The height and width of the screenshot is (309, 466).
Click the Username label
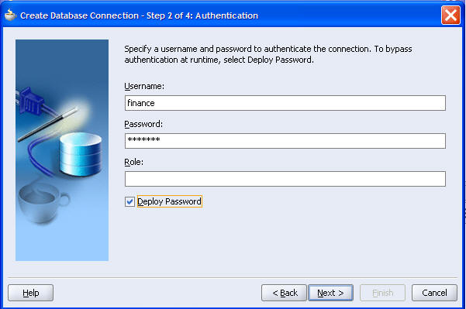pyautogui.click(x=144, y=86)
